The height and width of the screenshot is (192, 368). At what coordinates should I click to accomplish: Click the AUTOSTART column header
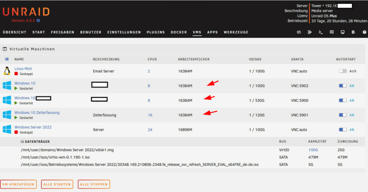tap(346, 59)
